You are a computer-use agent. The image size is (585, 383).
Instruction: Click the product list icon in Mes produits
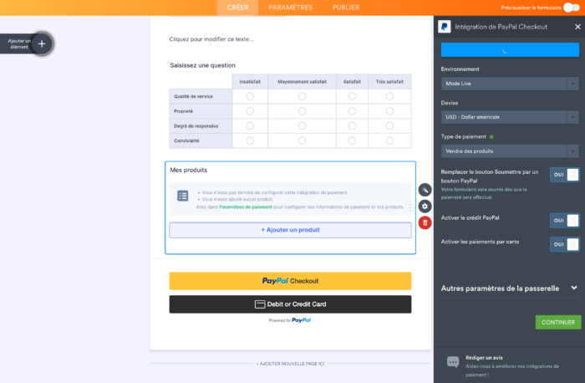pos(183,196)
